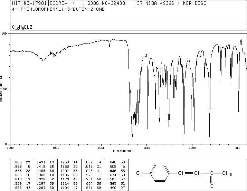Click the carbonyl C atom in the structure
Image resolution: width=247 pixels, height=191 pixels.
(211, 173)
